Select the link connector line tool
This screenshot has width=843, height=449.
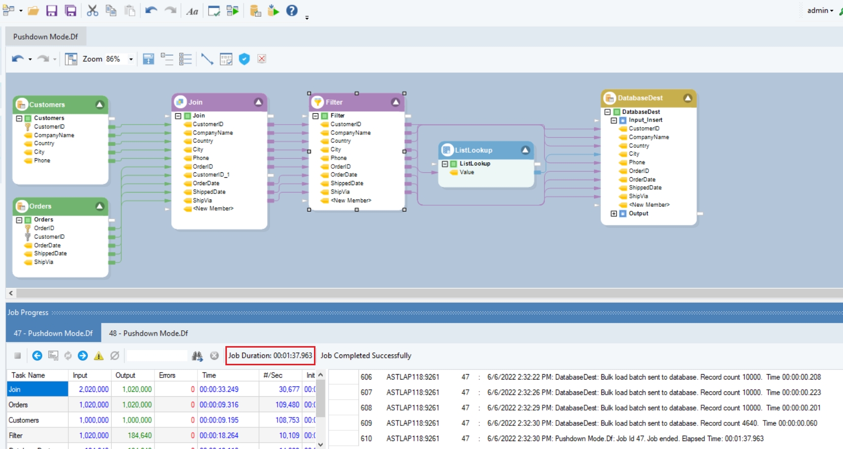coord(207,59)
